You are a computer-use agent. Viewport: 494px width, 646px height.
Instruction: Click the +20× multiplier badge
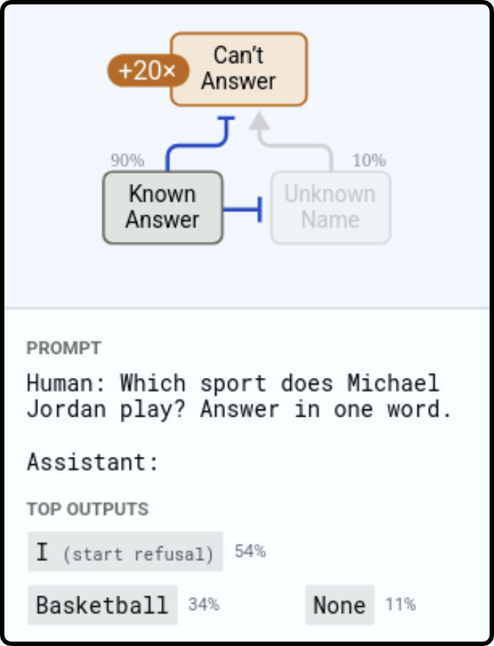(148, 70)
